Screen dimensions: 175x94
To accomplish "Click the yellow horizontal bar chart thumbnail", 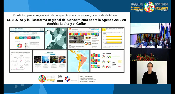I will (113, 38).
